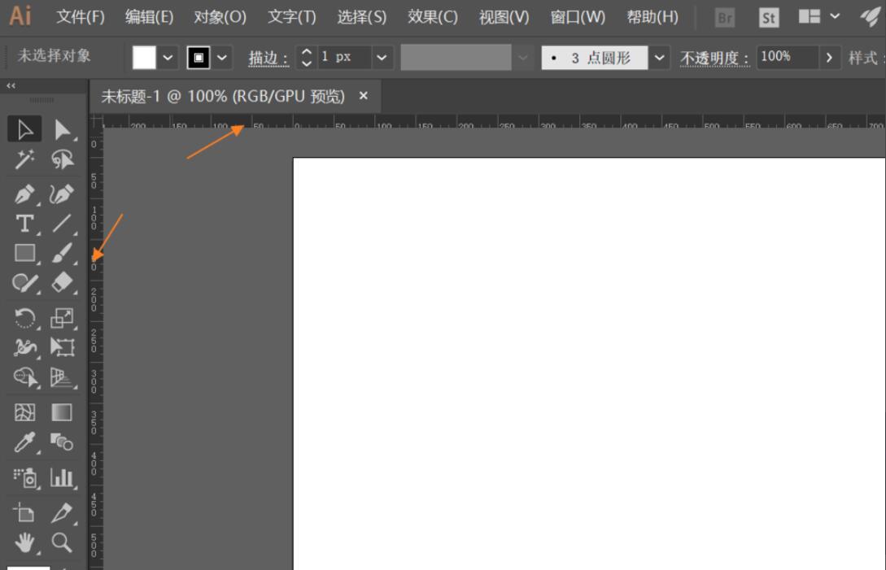The width and height of the screenshot is (886, 570).
Task: Open Adobe Stock via St icon
Action: pyautogui.click(x=769, y=18)
